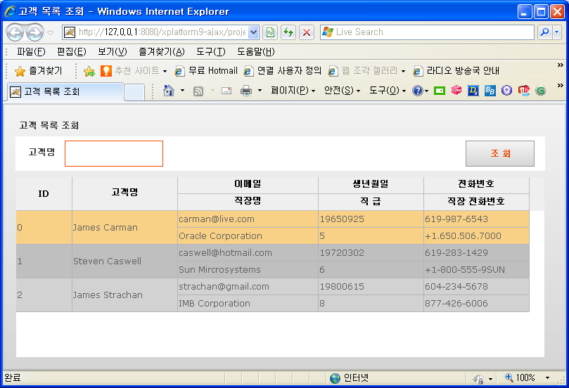Open the 파일(F) menu
Screen dimensions: 569x388
pyautogui.click(x=31, y=51)
